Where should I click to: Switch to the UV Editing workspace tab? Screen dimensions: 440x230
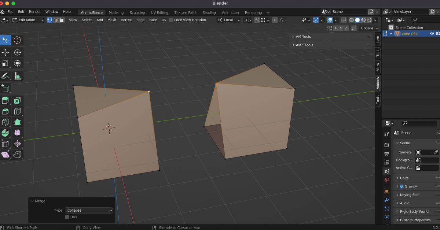159,12
